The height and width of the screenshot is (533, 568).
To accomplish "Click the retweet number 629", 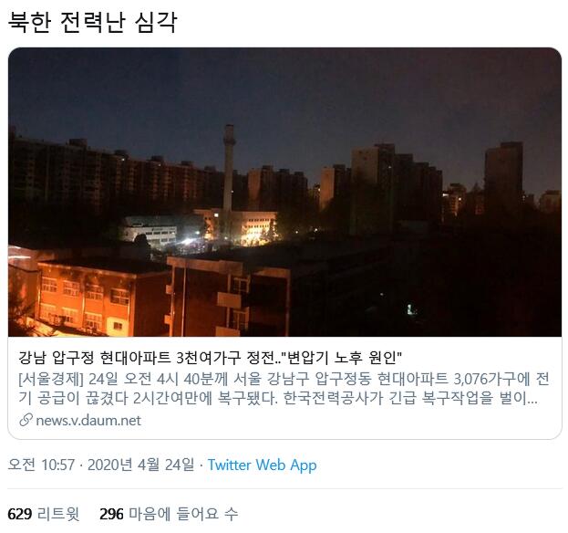I will [x=19, y=514].
